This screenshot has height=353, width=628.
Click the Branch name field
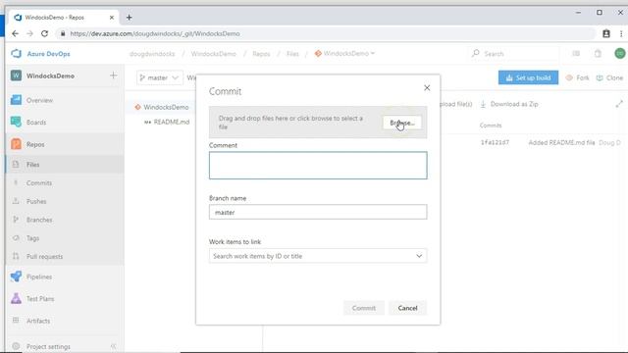pos(318,212)
